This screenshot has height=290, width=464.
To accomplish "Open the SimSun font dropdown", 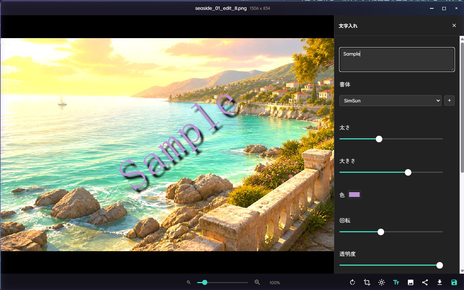I will point(390,101).
